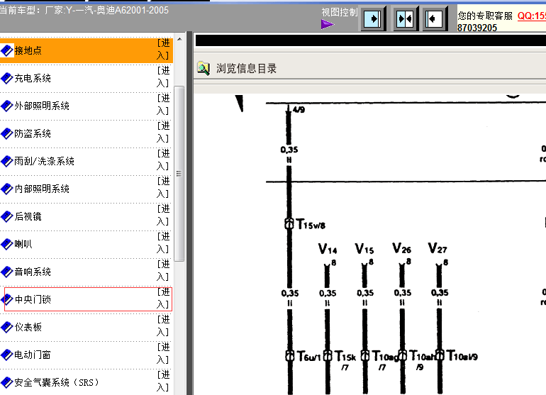
Task: Select the 外部照明系统 list entry
Action: [x=87, y=106]
